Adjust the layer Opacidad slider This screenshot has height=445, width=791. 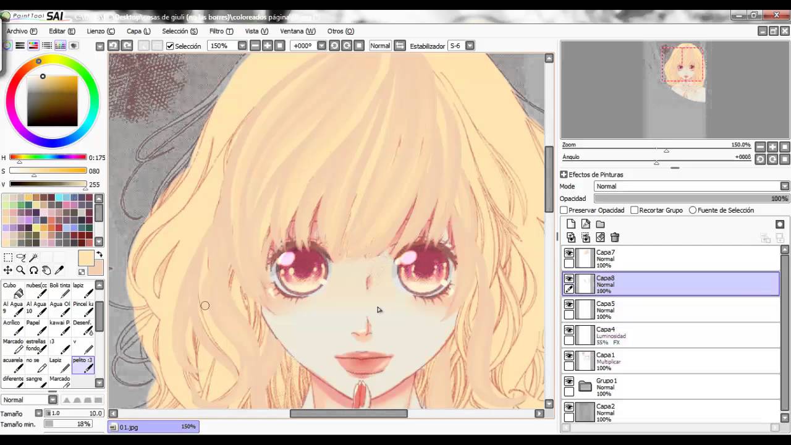692,198
